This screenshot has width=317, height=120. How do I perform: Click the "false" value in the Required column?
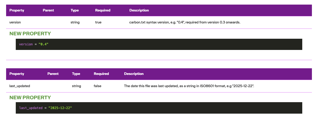tap(97, 86)
